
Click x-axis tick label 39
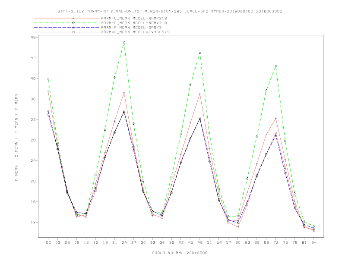click(x=171, y=242)
